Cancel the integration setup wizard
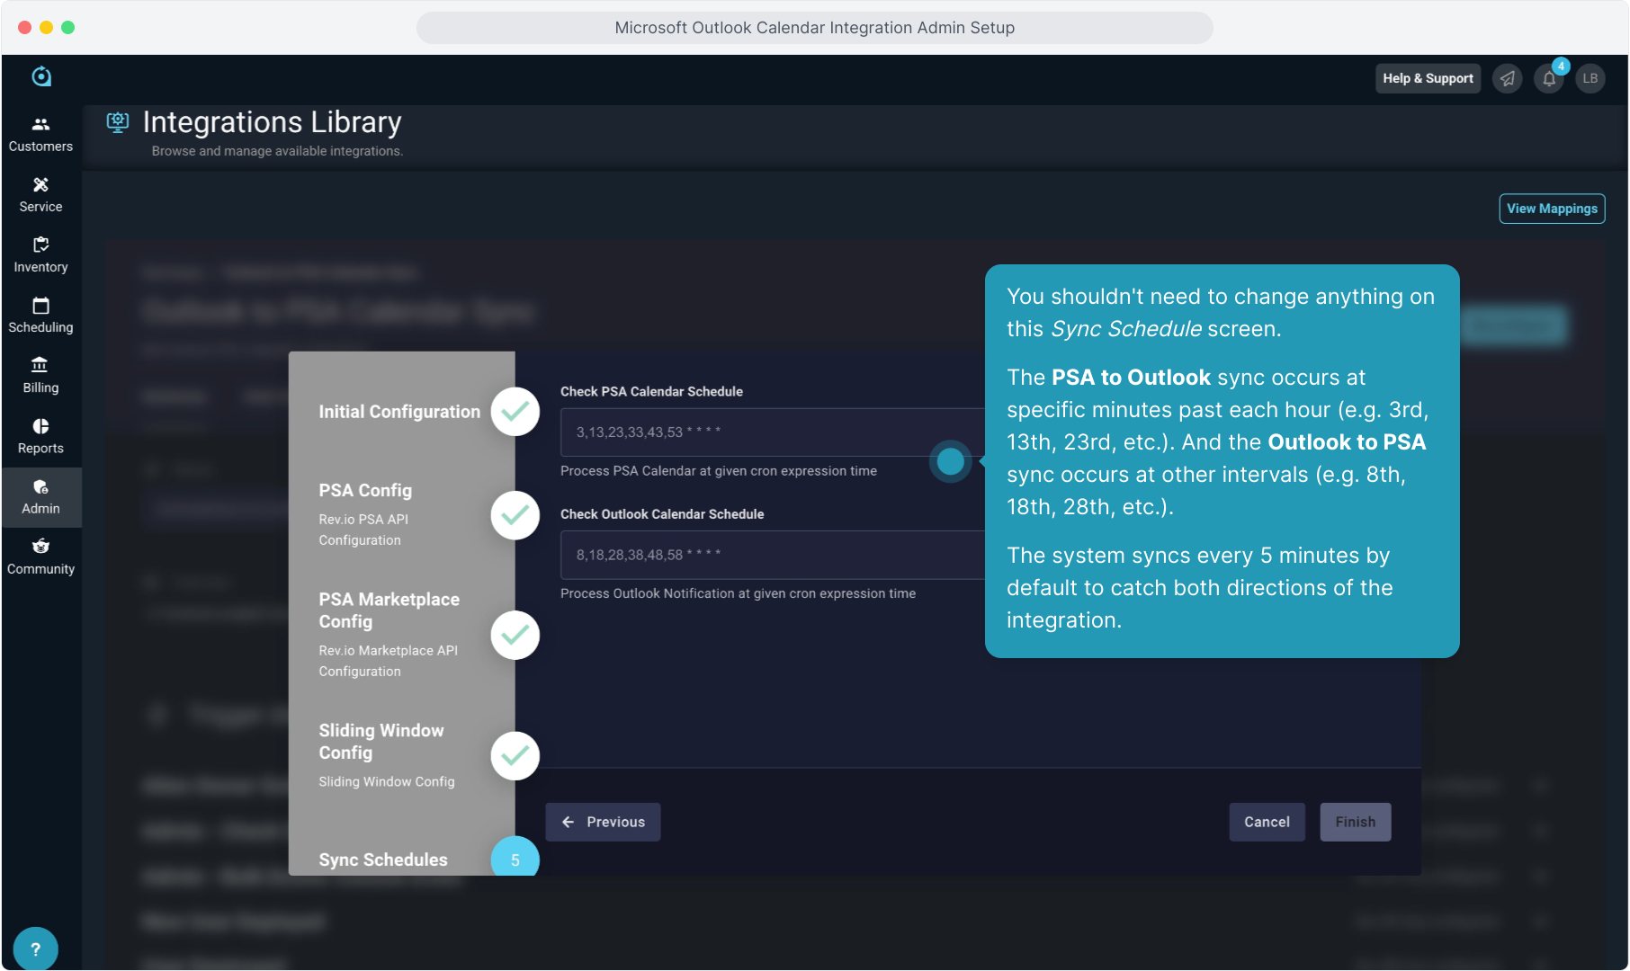This screenshot has width=1630, height=971. tap(1266, 822)
